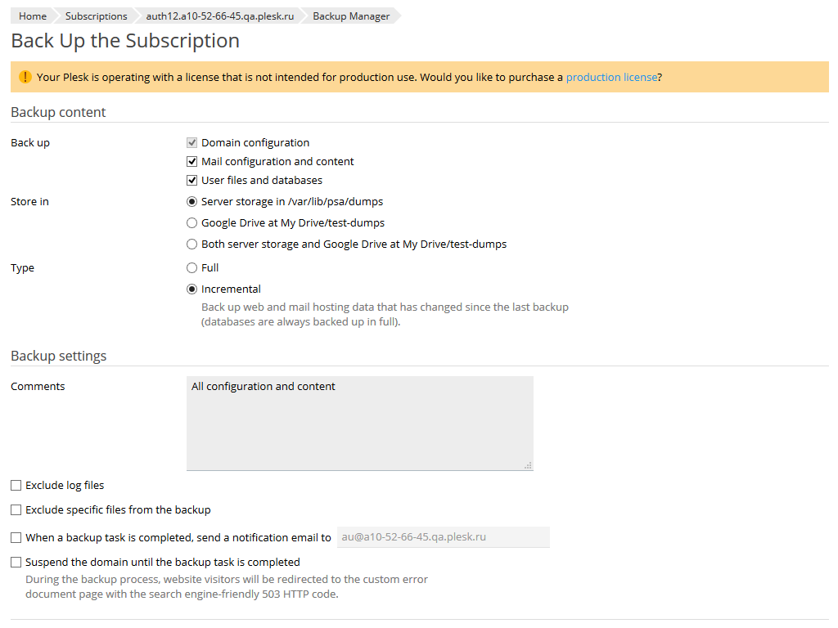Open the production license link
This screenshot has width=838, height=628.
(x=611, y=76)
